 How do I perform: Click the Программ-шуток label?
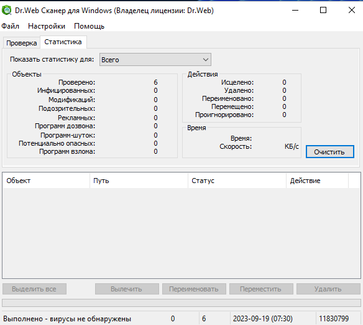(68, 135)
